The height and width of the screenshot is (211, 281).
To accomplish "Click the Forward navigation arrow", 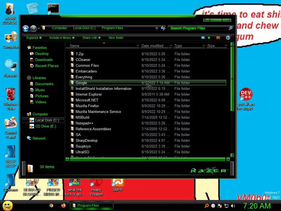I will [x=33, y=28].
